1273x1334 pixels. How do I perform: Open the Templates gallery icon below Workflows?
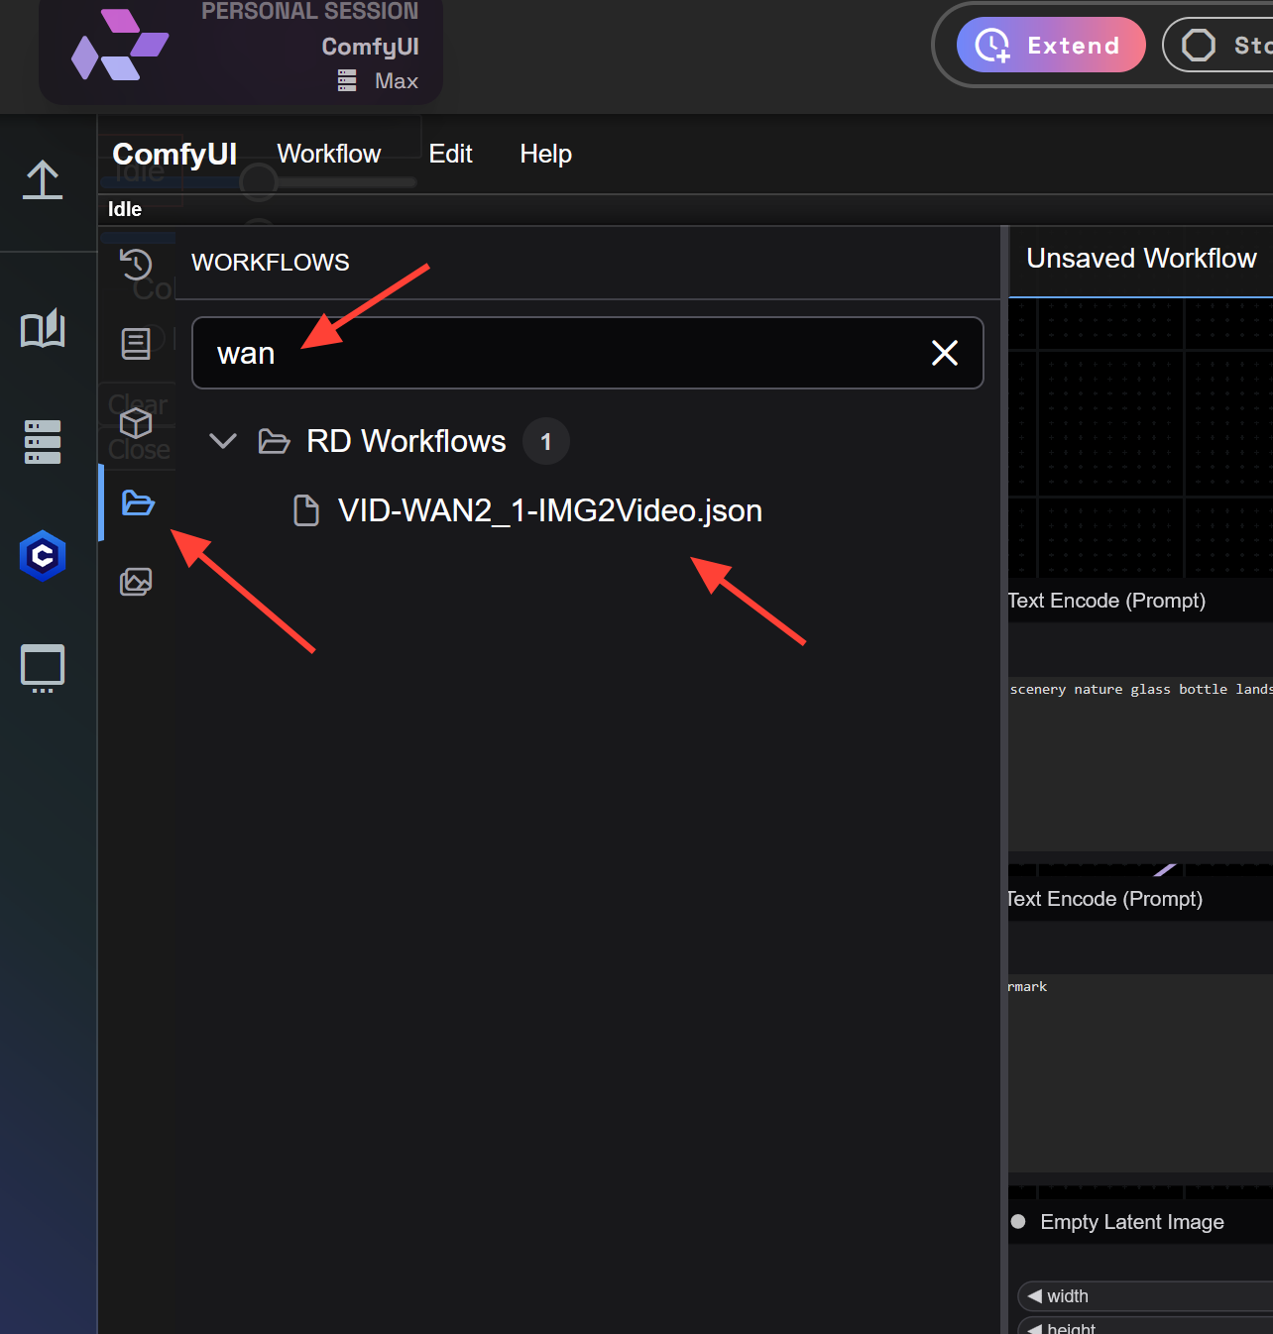point(137,582)
